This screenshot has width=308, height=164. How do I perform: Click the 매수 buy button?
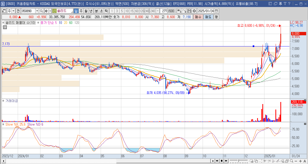point(198,17)
